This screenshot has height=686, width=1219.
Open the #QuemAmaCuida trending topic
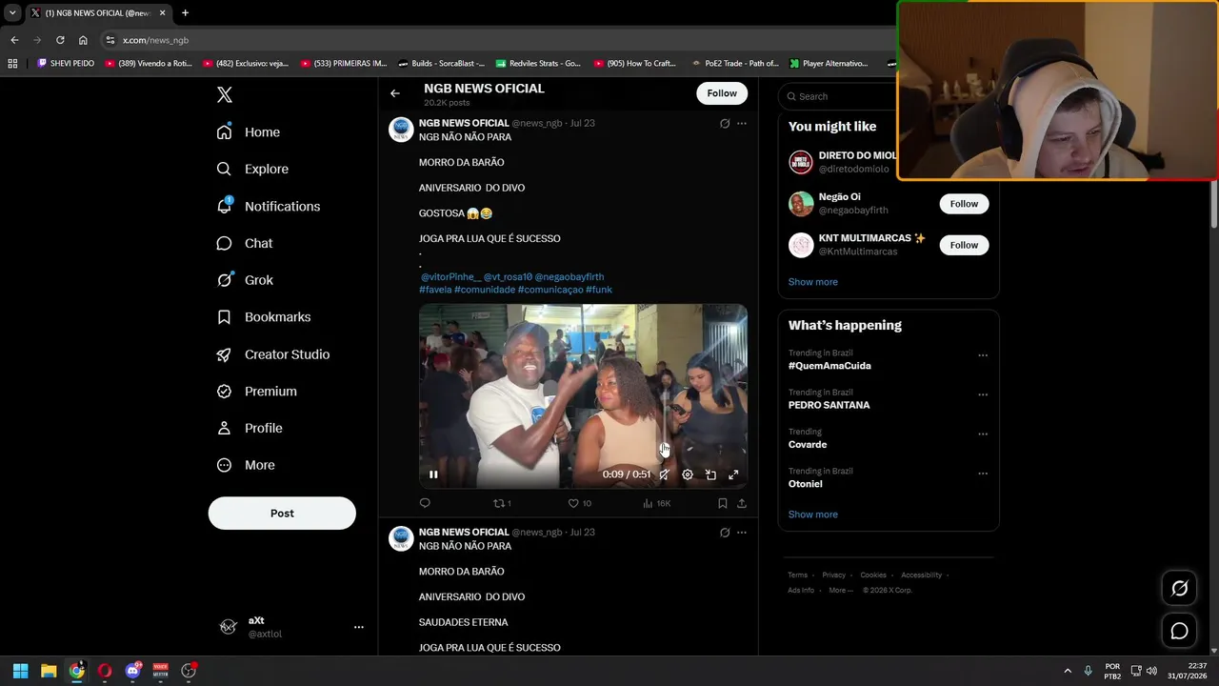tap(829, 366)
